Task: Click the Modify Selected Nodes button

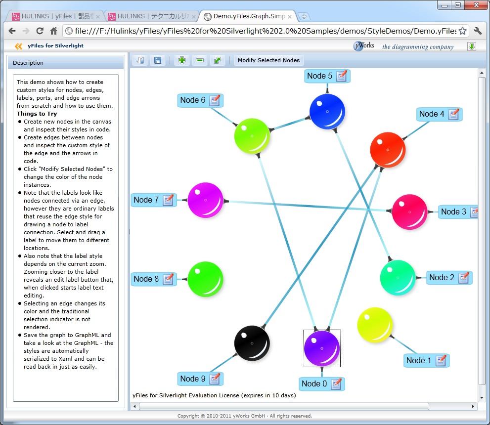Action: pos(269,60)
